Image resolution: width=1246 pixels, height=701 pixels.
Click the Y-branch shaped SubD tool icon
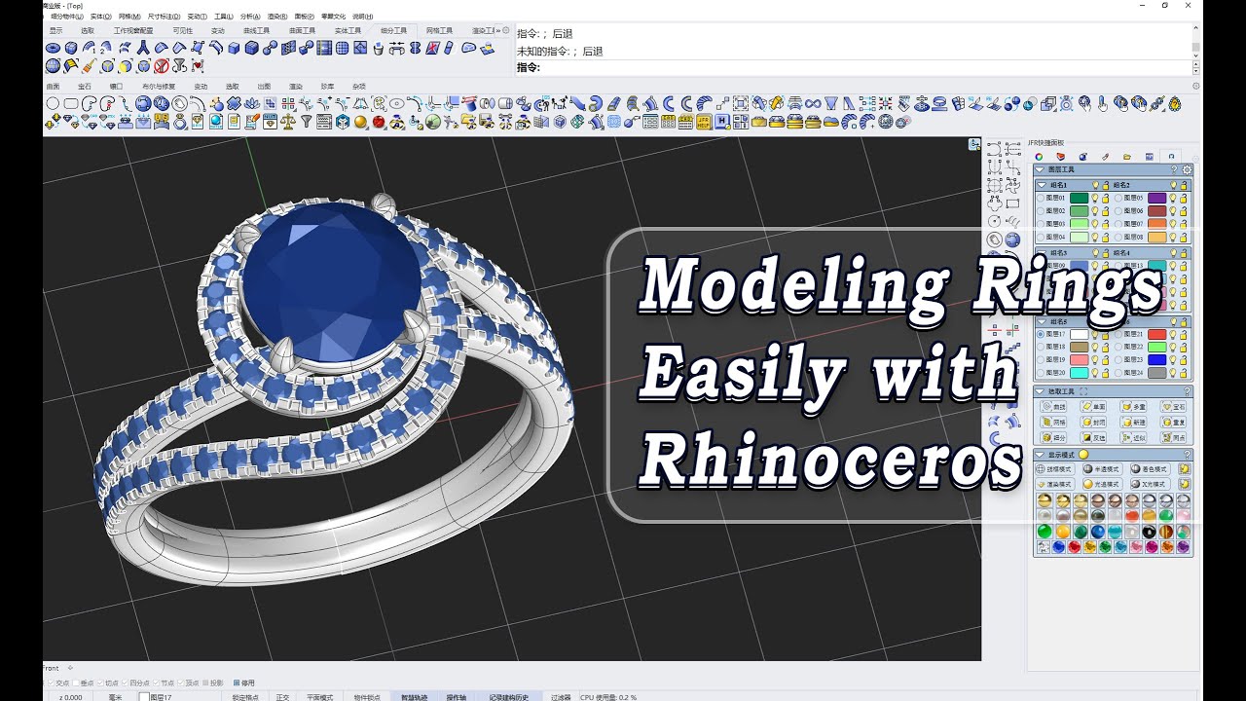143,47
